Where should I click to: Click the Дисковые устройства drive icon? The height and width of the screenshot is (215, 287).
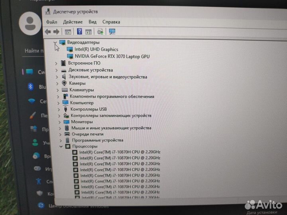[64, 70]
